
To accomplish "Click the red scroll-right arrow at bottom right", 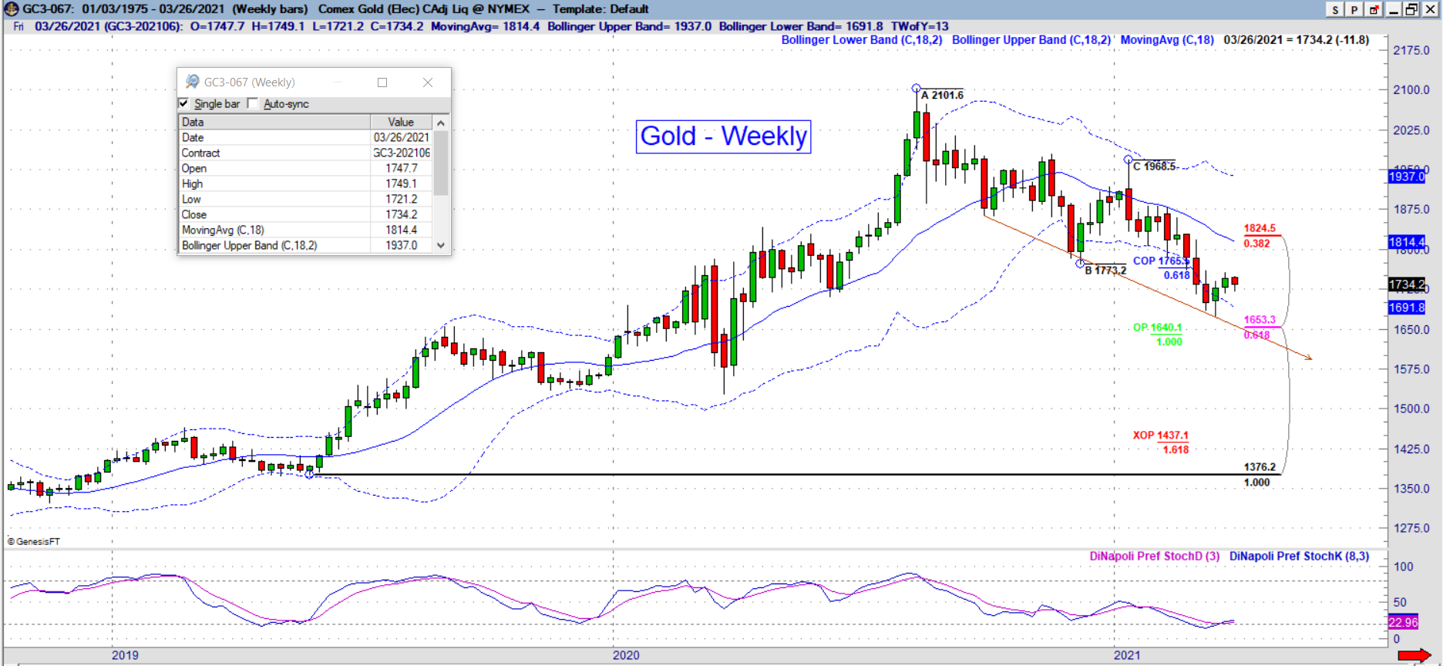I will click(x=1414, y=656).
